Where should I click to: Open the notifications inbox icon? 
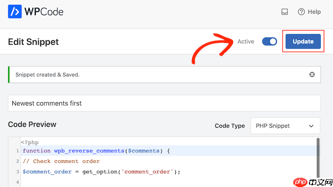[x=285, y=12]
